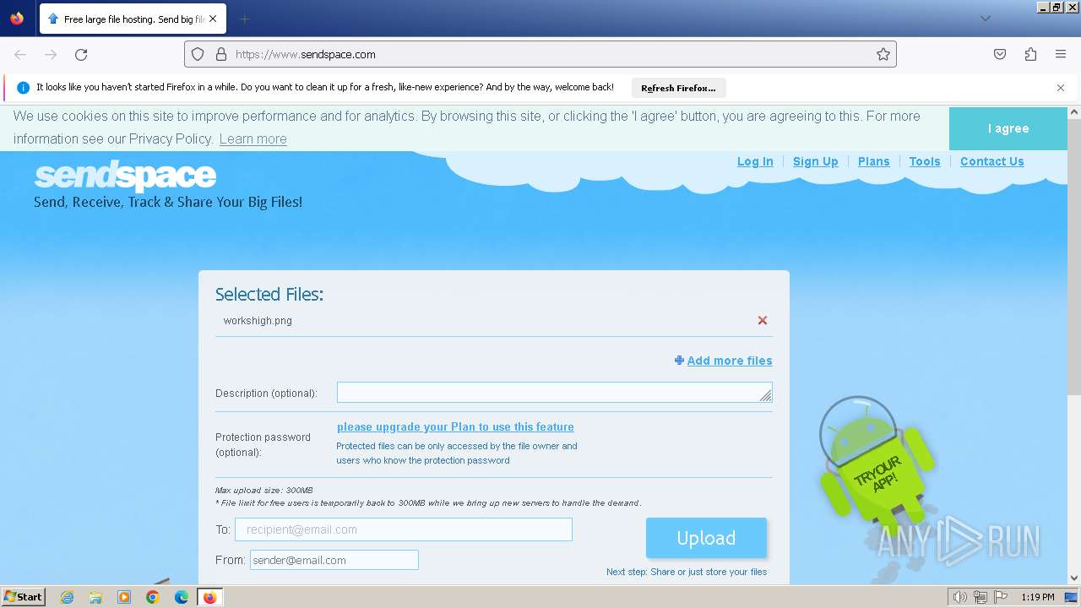This screenshot has height=608, width=1081.
Task: Open the Save to Pocket icon
Action: pyautogui.click(x=1000, y=54)
